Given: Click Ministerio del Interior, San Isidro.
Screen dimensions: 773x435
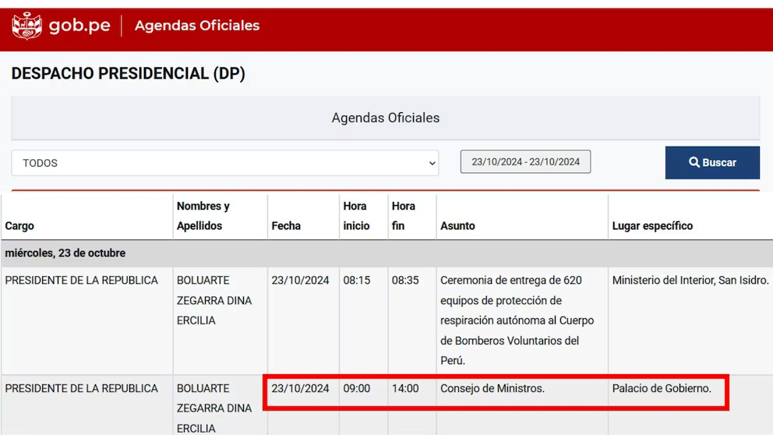Looking at the screenshot, I should [x=690, y=280].
